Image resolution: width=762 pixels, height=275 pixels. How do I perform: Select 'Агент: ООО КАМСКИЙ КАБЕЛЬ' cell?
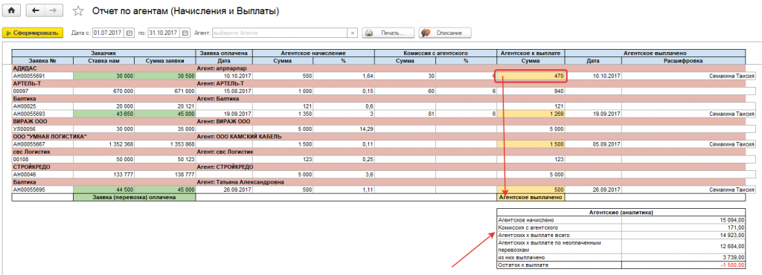[x=238, y=136]
